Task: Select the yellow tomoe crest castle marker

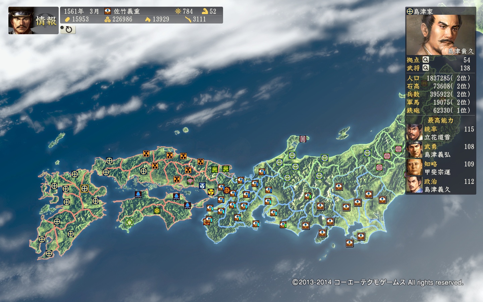Action: (211, 192)
